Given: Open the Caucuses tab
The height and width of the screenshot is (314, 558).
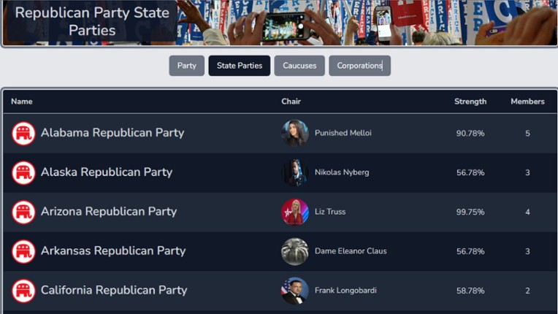Looking at the screenshot, I should tap(299, 66).
